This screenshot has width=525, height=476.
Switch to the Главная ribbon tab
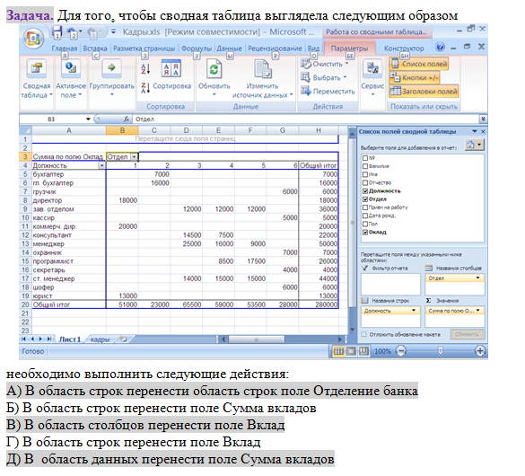65,48
